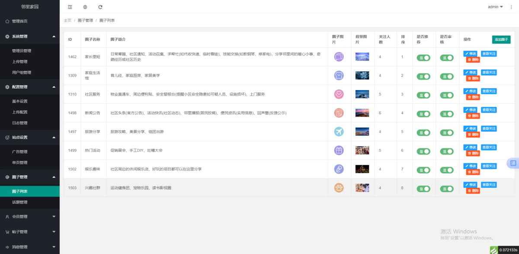Toggle 是否审核 switch for 娱乐趣味
The height and width of the screenshot is (254, 519).
447,170
